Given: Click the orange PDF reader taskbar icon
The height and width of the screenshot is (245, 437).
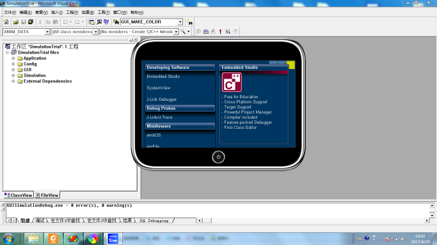Looking at the screenshot, I should click(53, 239).
